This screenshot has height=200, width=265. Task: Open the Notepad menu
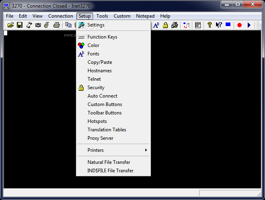tap(145, 16)
